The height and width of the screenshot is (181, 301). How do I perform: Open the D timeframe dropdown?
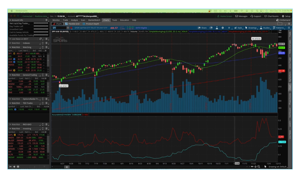pos(230,28)
